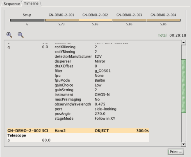Click the p offset value 60.0
Screen dimensions: 191x157
[x=46, y=140]
